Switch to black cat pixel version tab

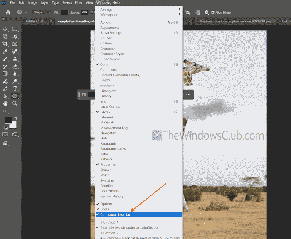(x=234, y=21)
